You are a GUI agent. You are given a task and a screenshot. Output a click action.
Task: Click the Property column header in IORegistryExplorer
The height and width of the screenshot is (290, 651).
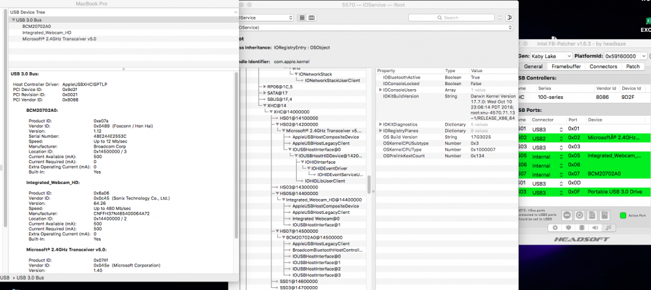click(409, 71)
